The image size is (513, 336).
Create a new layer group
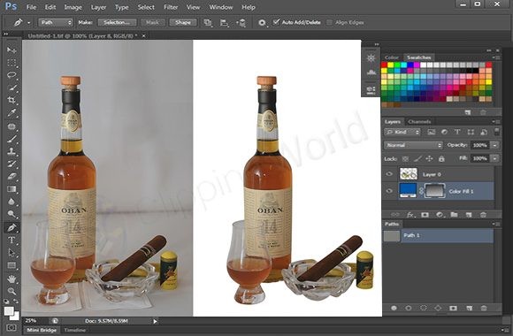[x=454, y=215]
